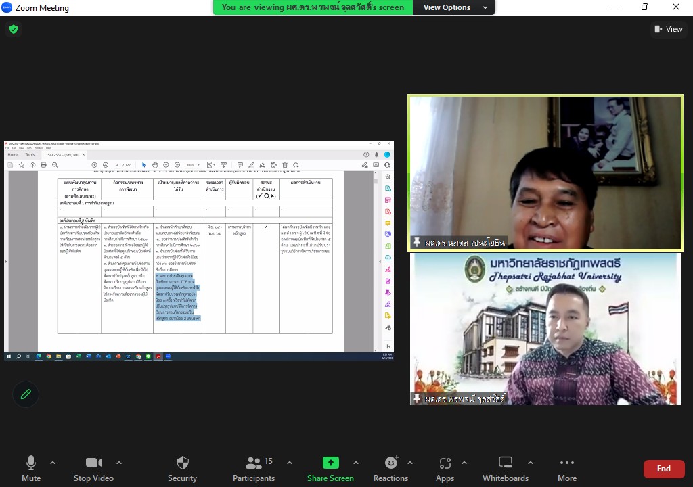Open Acrobat notifications bell

[376, 155]
